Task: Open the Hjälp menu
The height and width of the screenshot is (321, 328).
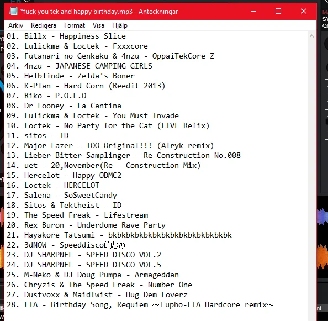Action: 120,25
